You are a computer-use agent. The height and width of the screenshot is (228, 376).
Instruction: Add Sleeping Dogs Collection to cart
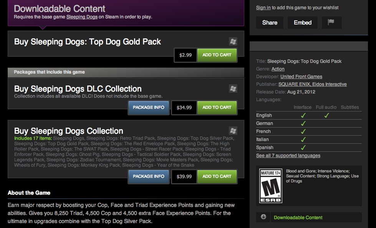(217, 176)
